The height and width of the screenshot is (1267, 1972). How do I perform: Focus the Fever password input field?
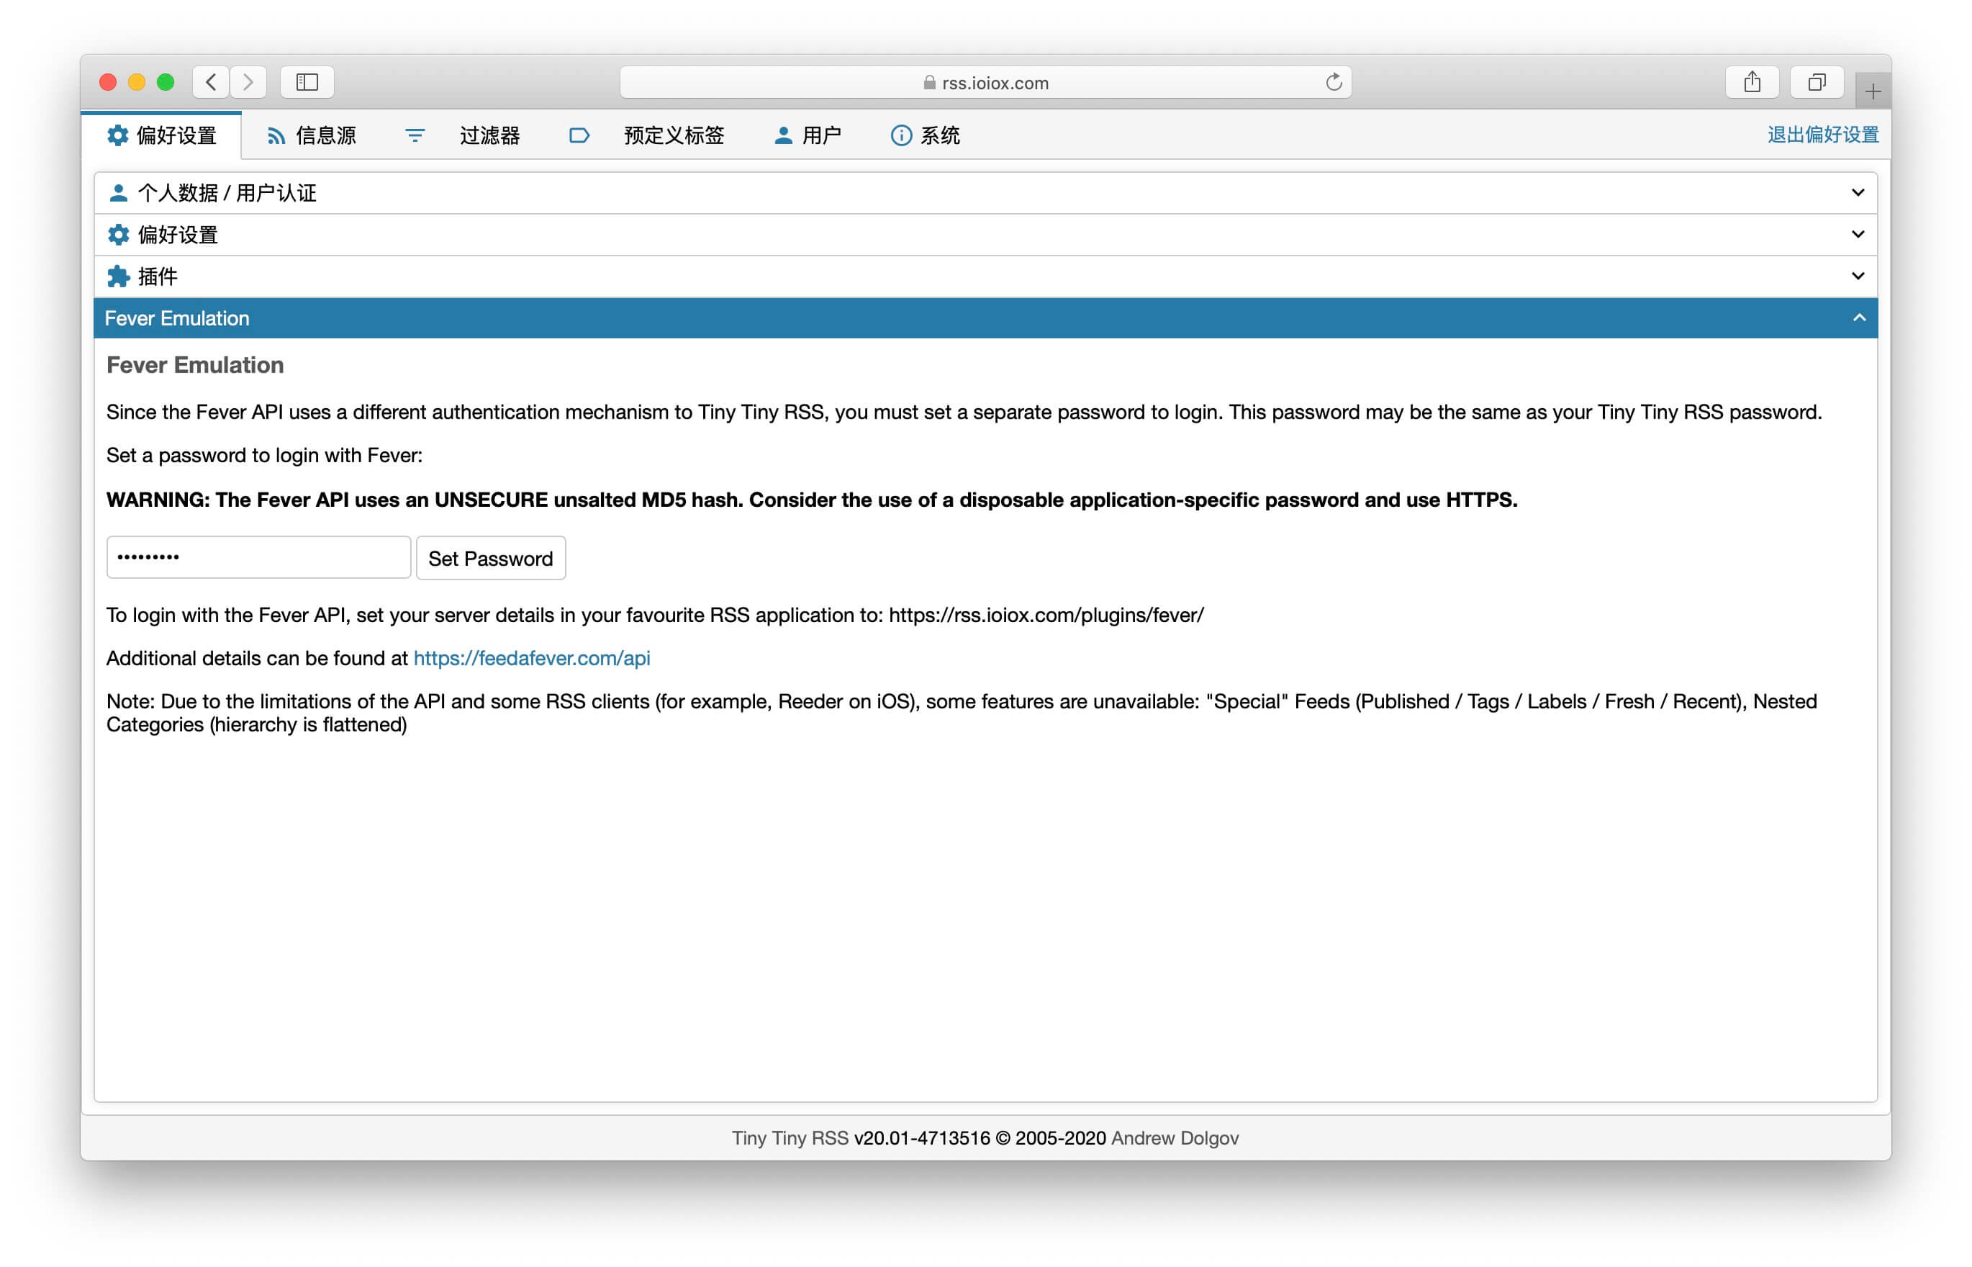(258, 558)
